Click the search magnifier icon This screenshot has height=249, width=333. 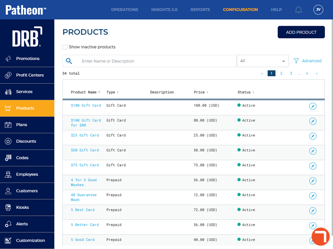69,61
